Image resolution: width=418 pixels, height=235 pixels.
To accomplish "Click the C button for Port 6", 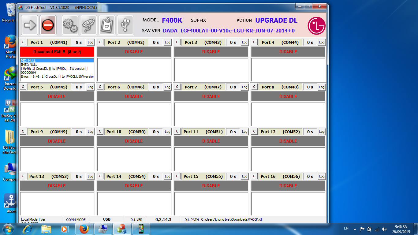I will [100, 87].
